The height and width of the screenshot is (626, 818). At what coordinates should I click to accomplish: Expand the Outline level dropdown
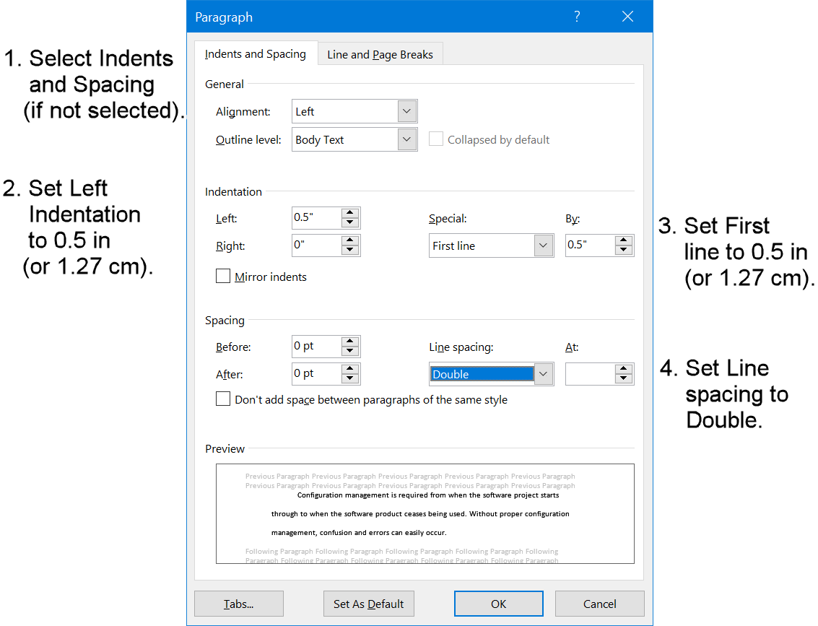coord(407,139)
